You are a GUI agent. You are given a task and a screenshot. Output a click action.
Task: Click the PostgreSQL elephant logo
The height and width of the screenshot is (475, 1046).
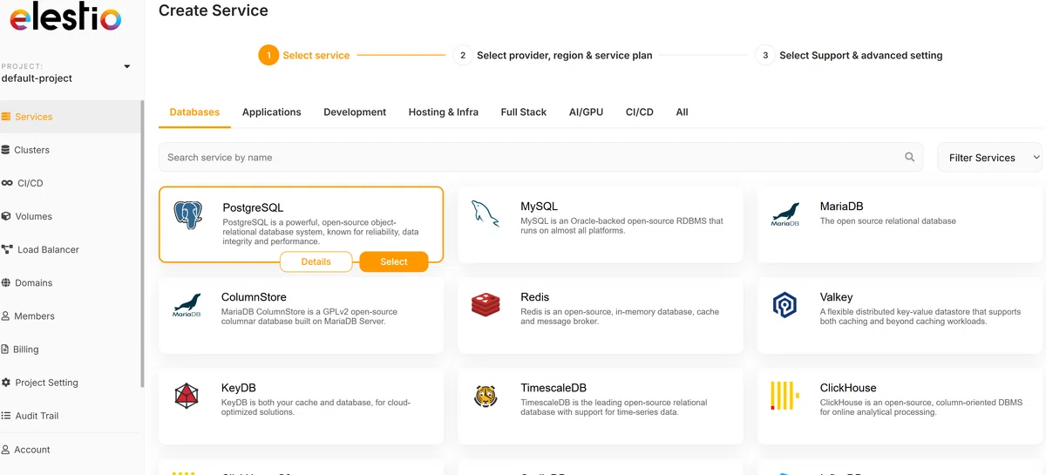[x=188, y=215]
